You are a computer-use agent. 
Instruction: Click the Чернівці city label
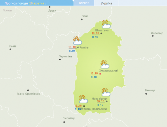69,118
